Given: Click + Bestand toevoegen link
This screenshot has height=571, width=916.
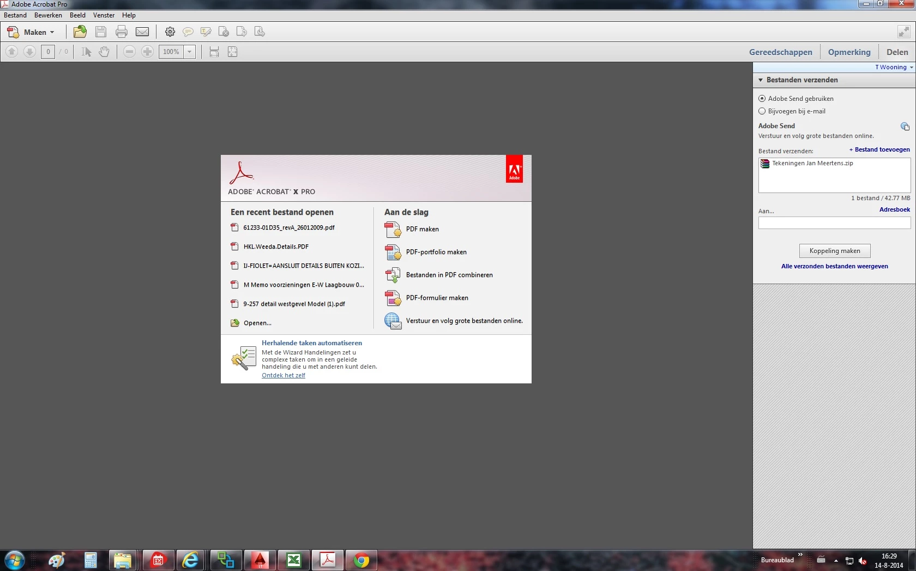Looking at the screenshot, I should pyautogui.click(x=879, y=149).
